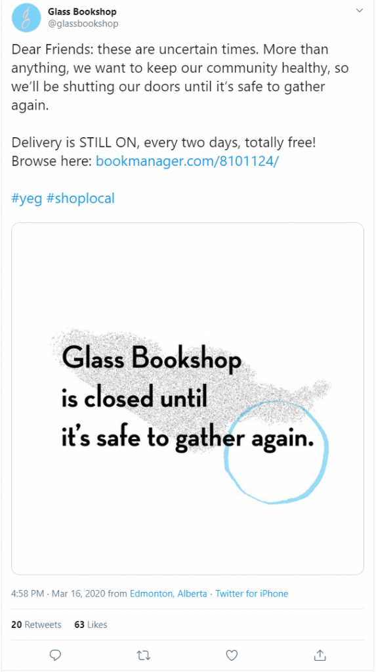Click the 'Dear Friends' tweet paragraph

[180, 77]
